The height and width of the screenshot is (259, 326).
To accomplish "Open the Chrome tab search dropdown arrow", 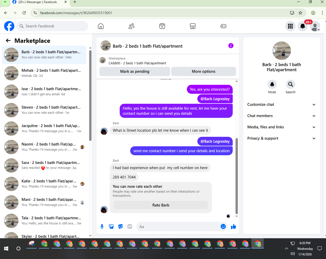I will (5, 2).
